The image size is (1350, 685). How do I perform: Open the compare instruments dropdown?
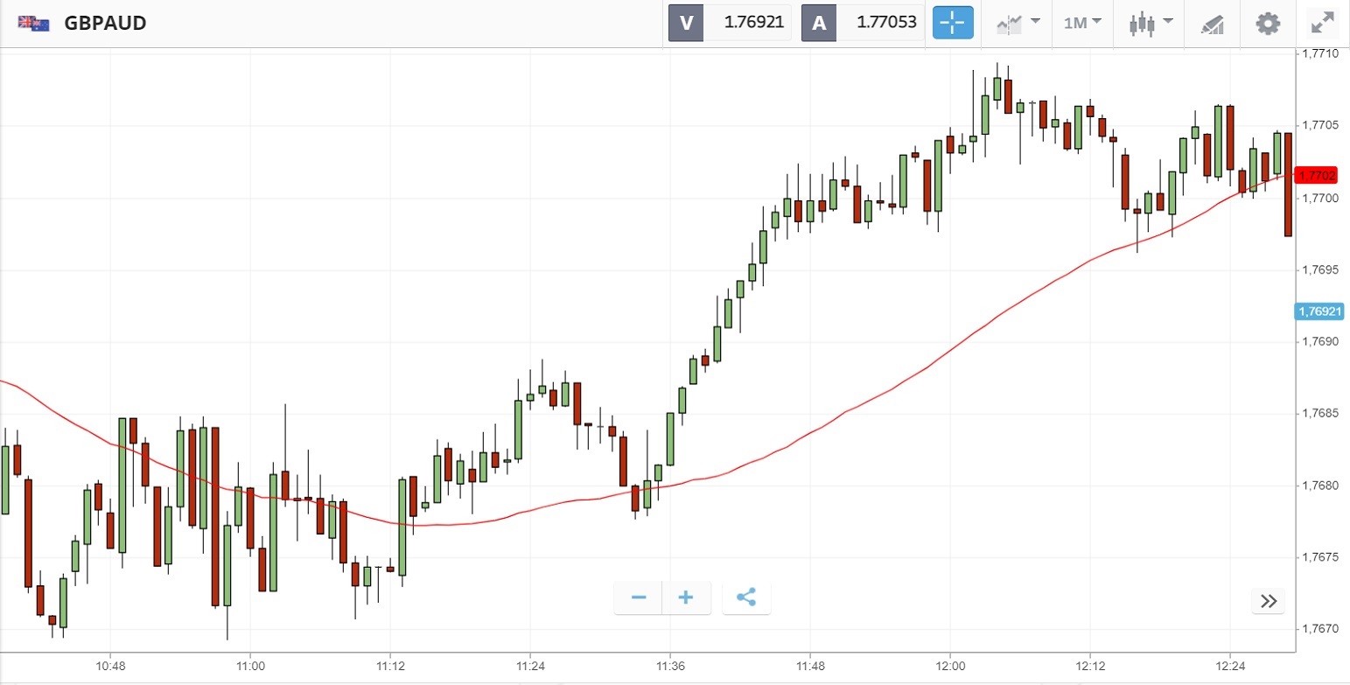[x=1018, y=23]
